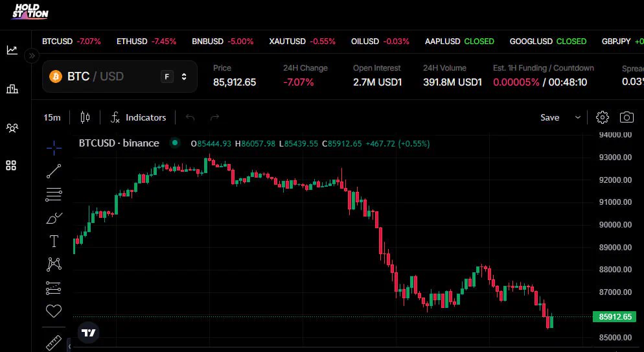Open chart settings gear
The width and height of the screenshot is (644, 352).
pyautogui.click(x=602, y=117)
